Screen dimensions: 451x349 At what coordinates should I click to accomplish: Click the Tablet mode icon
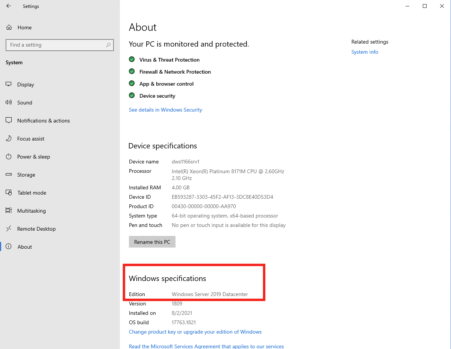(9, 193)
